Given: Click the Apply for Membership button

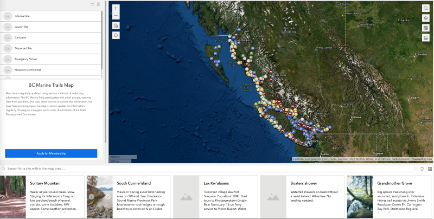Looking at the screenshot, I should pyautogui.click(x=51, y=153).
